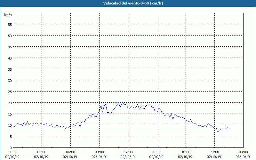Click the "15:00" time label
This screenshot has width=256, height=160.
157,152
